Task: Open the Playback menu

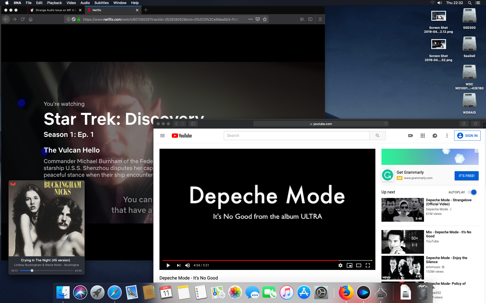Action: click(54, 3)
